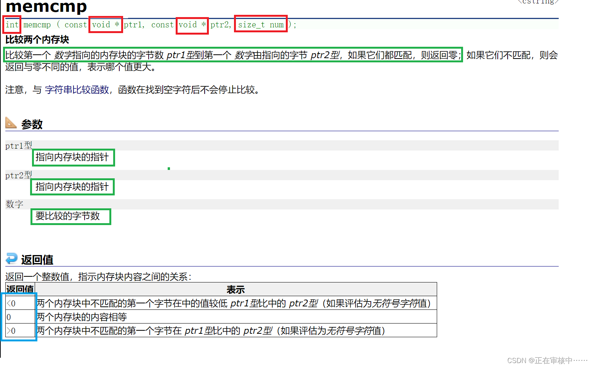Click the ruler icon beside 参数
Screen dimensions: 593x368
(x=11, y=123)
